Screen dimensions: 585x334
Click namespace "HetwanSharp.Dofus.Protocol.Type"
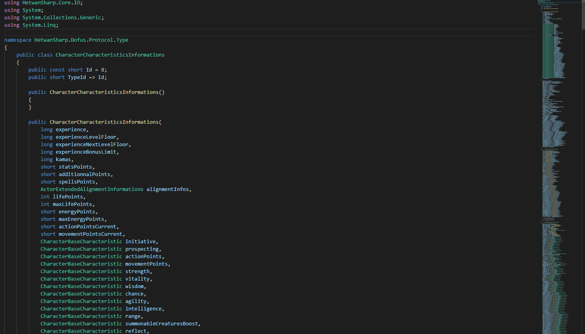pyautogui.click(x=81, y=40)
